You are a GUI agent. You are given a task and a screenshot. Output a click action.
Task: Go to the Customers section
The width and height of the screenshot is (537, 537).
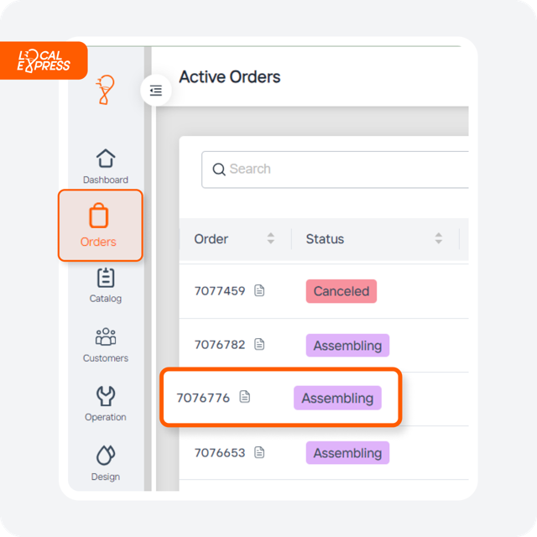[x=106, y=345]
